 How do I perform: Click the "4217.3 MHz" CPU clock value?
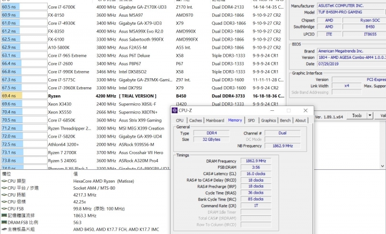[x=85, y=195]
